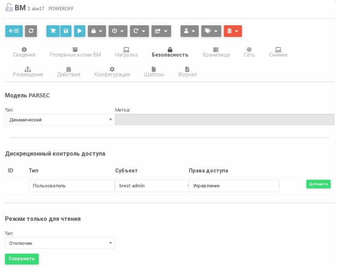Refresh the VM info
This screenshot has width=338, height=267.
(31, 31)
